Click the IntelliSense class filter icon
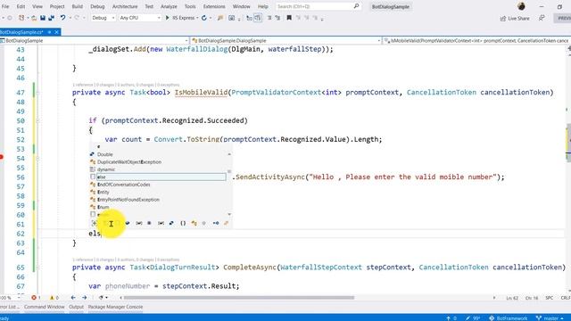The height and width of the screenshot is (321, 571). pos(194,223)
